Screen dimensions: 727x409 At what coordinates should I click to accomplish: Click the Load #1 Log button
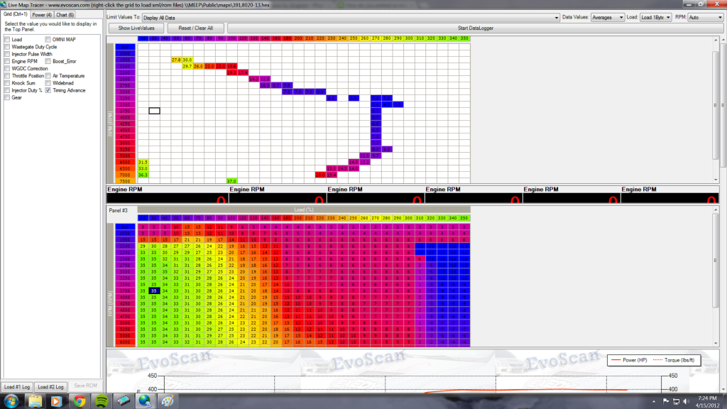17,387
